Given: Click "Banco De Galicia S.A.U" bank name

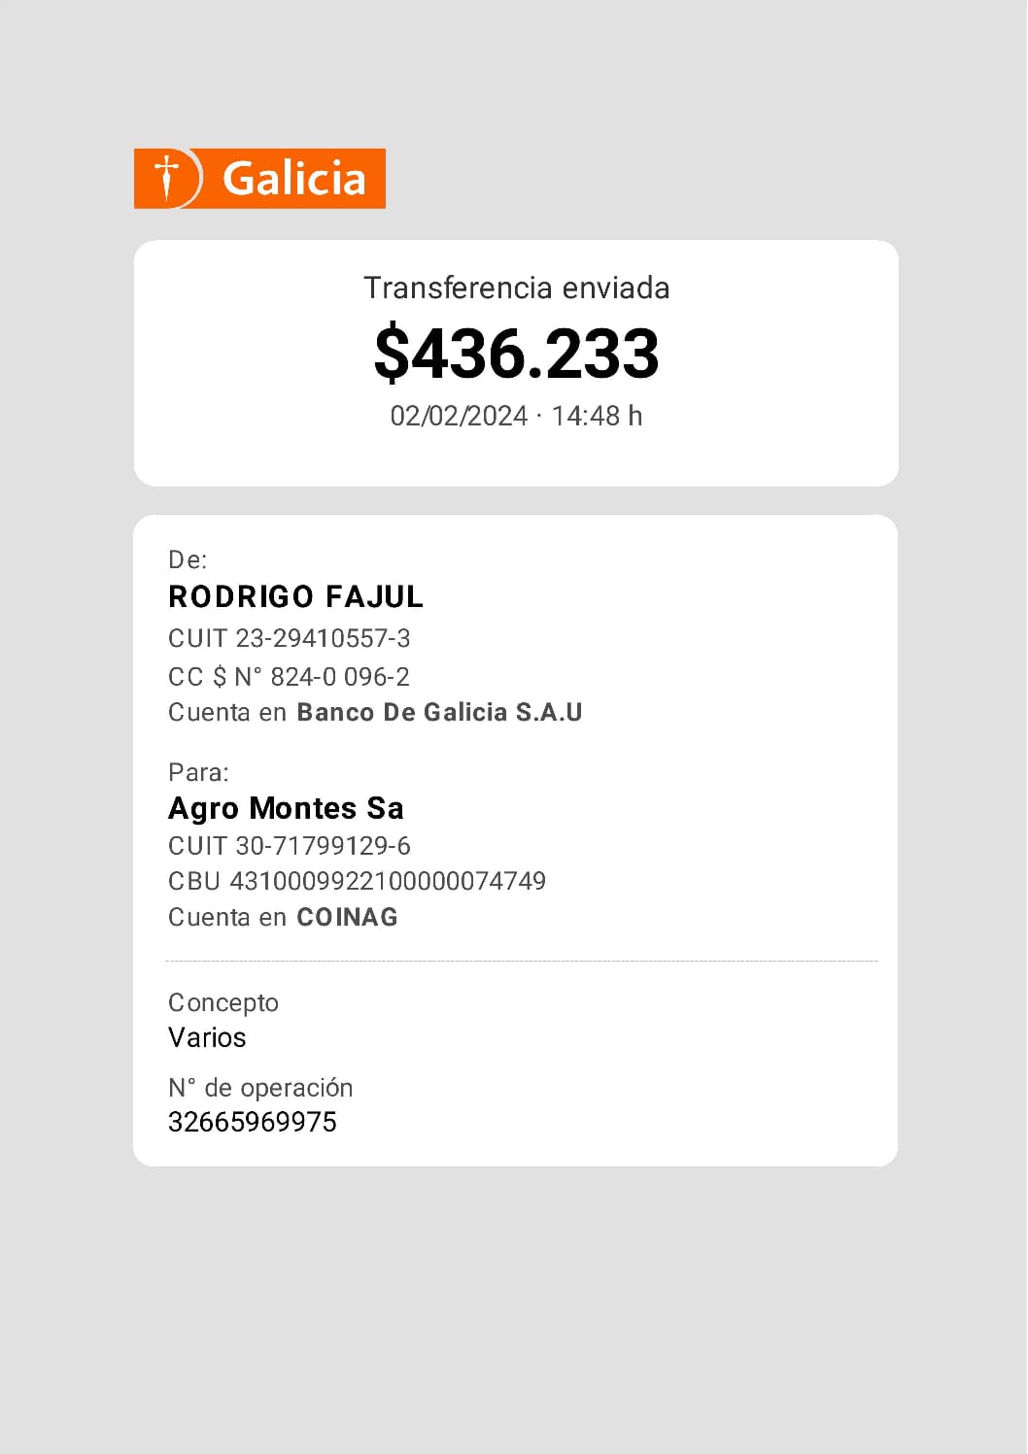Looking at the screenshot, I should click(x=439, y=712).
